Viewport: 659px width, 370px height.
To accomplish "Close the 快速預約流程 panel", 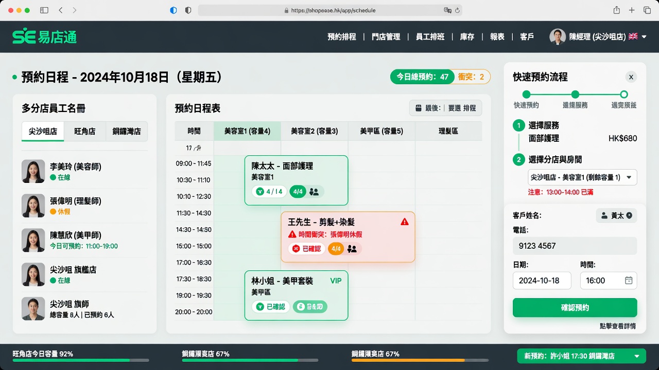I will click(631, 77).
